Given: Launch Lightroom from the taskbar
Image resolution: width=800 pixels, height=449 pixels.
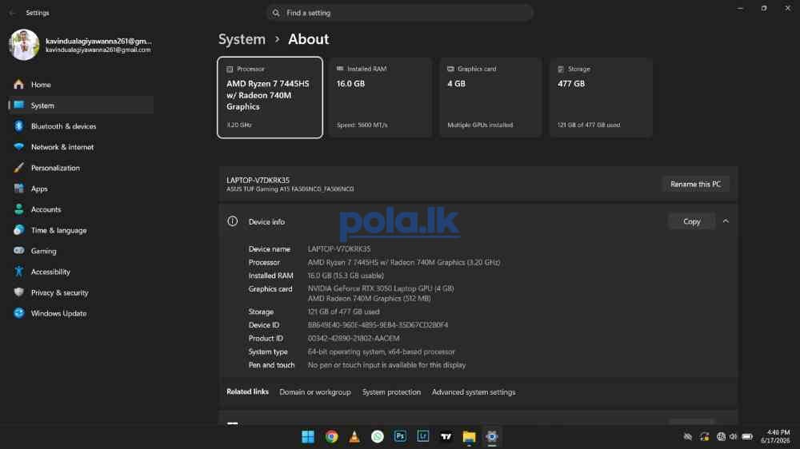Looking at the screenshot, I should coord(423,437).
